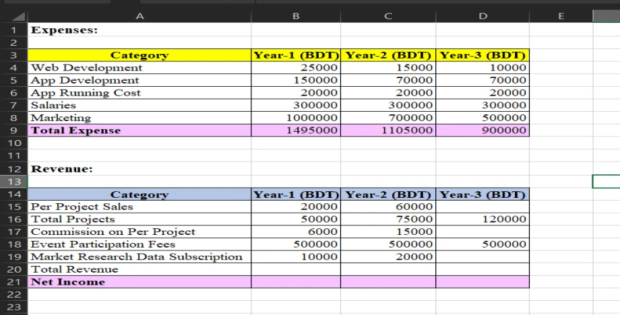Select the empty Total Revenue Year-1 cell
The image size is (620, 315).
(x=296, y=269)
